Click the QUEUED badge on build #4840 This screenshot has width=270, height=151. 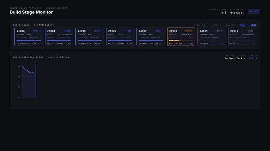coord(250,31)
